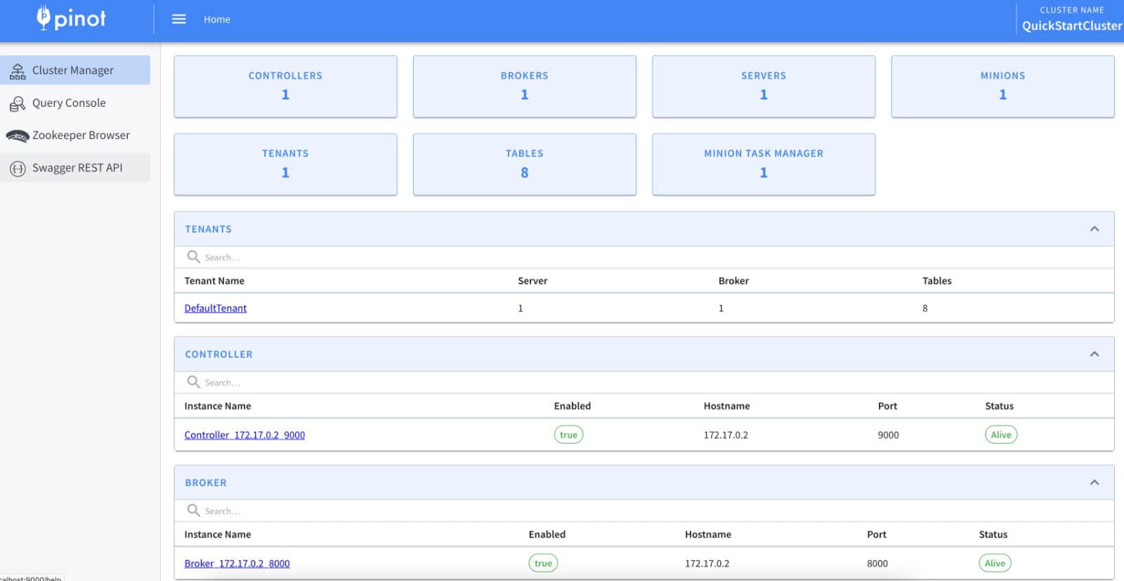
Task: Click the Tenant Name column header
Action: pyautogui.click(x=214, y=280)
